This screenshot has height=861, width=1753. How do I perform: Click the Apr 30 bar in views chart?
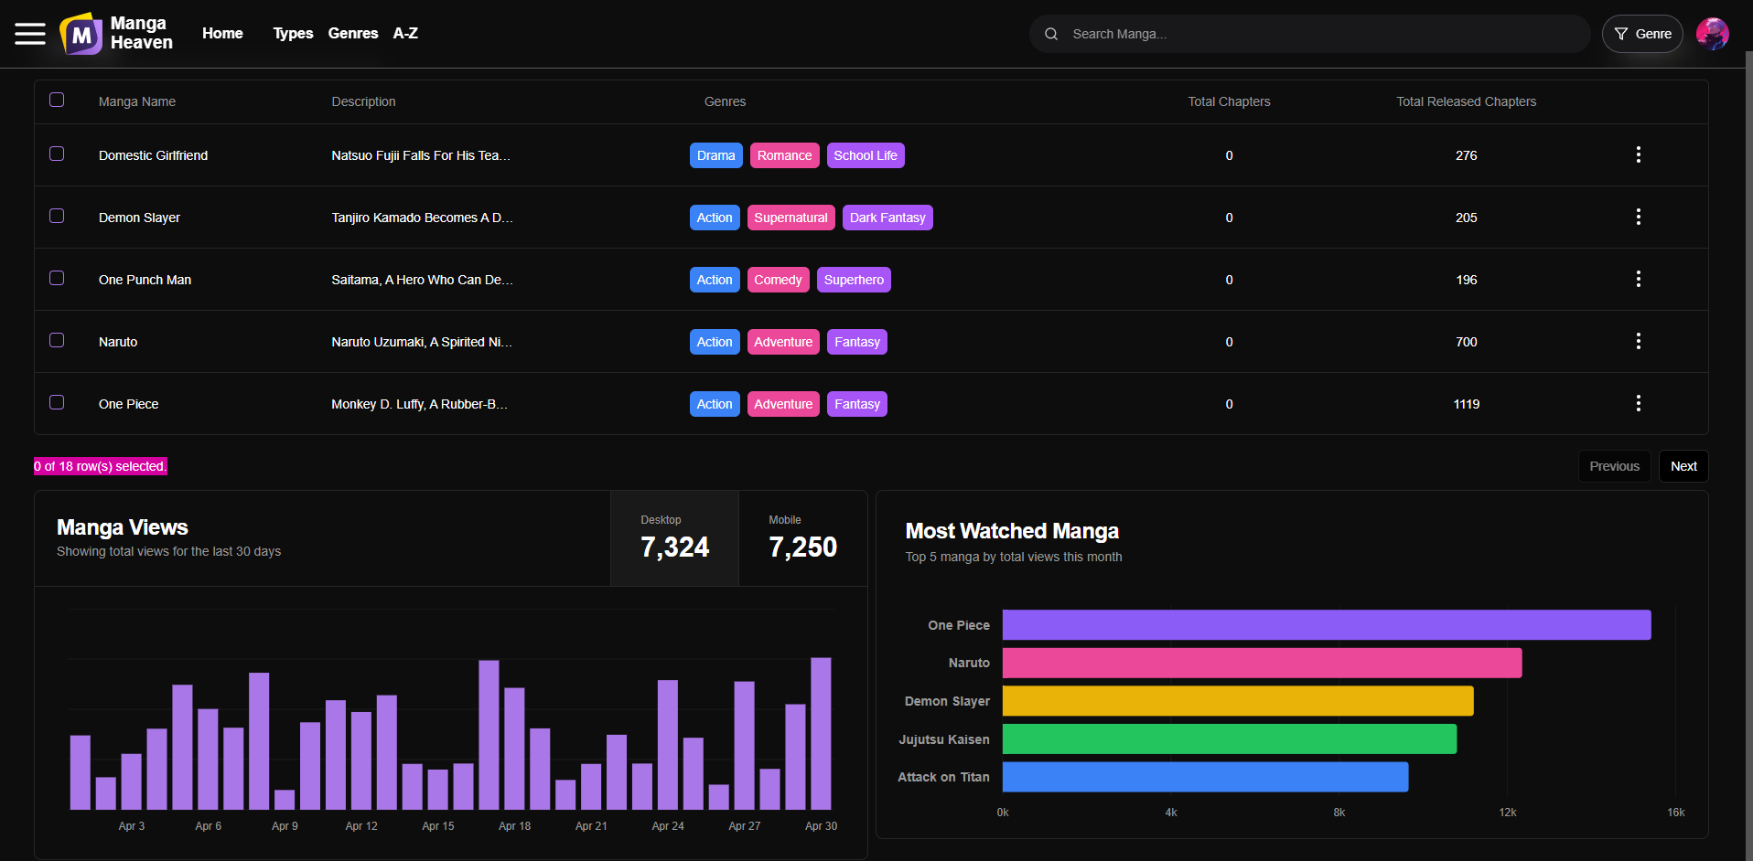pyautogui.click(x=821, y=733)
